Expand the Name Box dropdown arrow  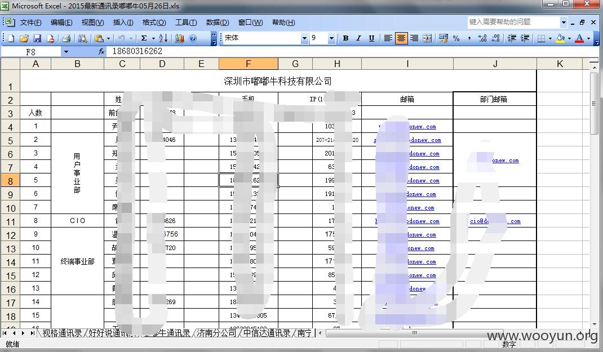tap(66, 51)
